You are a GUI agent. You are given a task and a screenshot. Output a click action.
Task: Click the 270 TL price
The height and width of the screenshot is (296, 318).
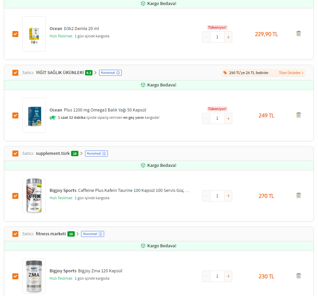266,196
